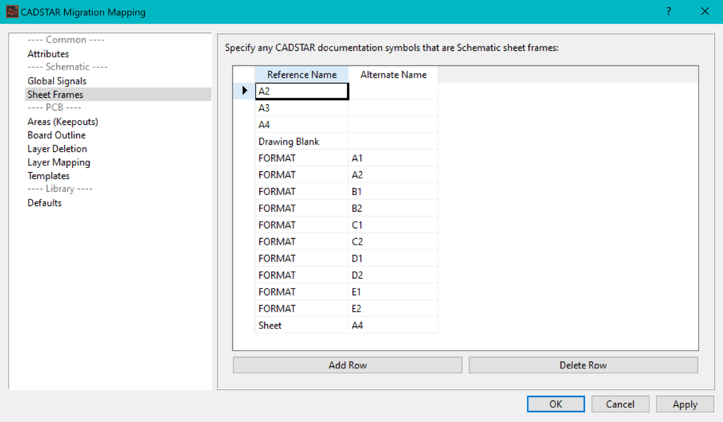Select Layer Mapping entry

[x=59, y=163]
